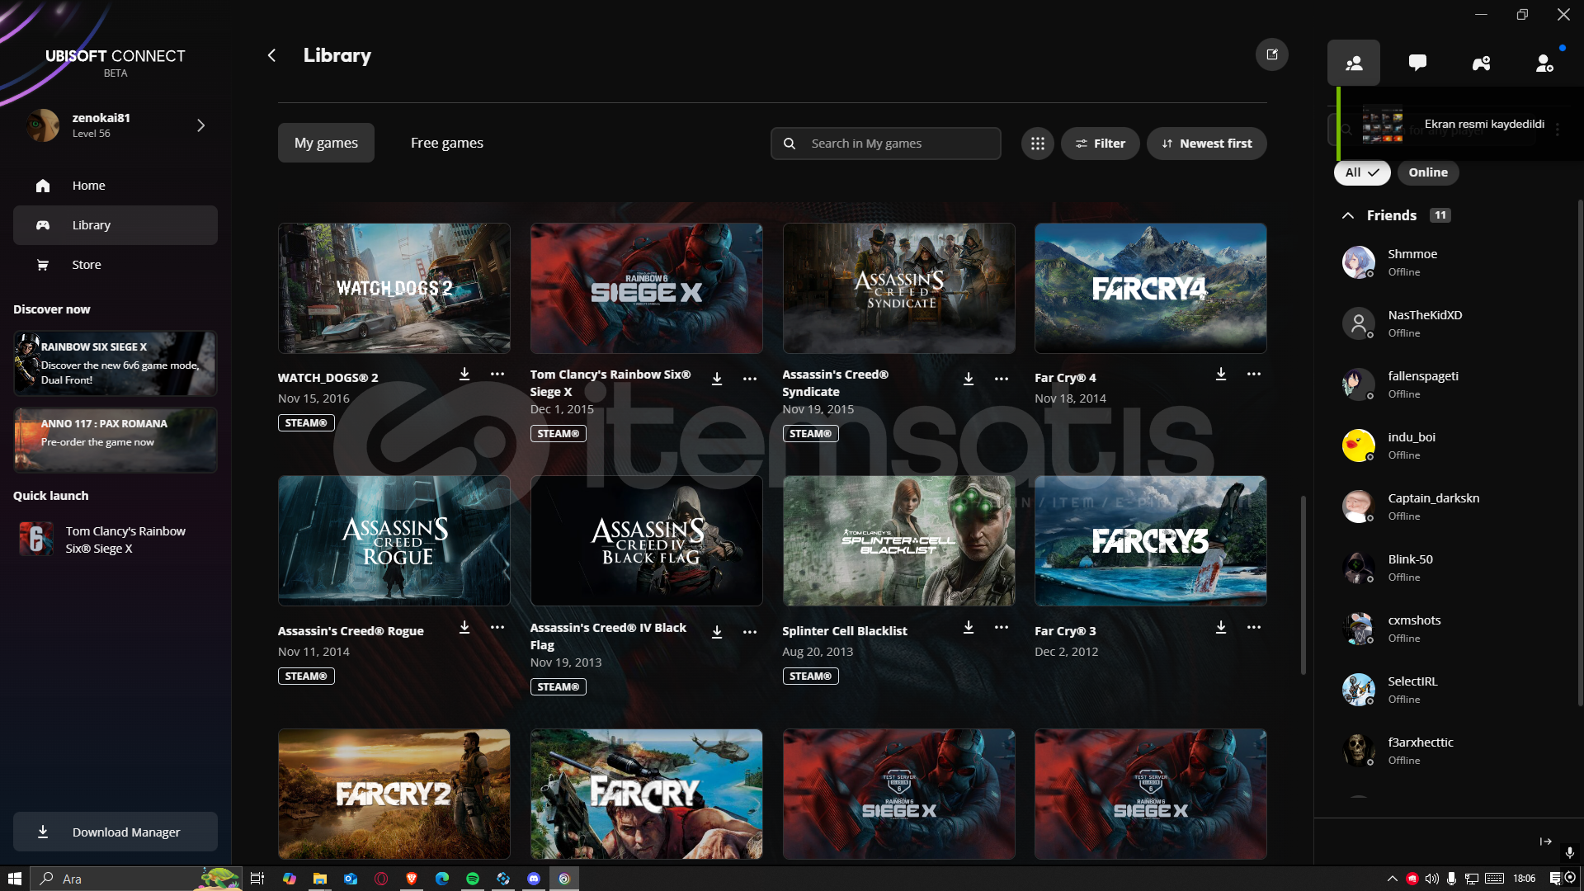Open the Windows Task View icon
Image resolution: width=1584 pixels, height=891 pixels.
pyautogui.click(x=257, y=879)
